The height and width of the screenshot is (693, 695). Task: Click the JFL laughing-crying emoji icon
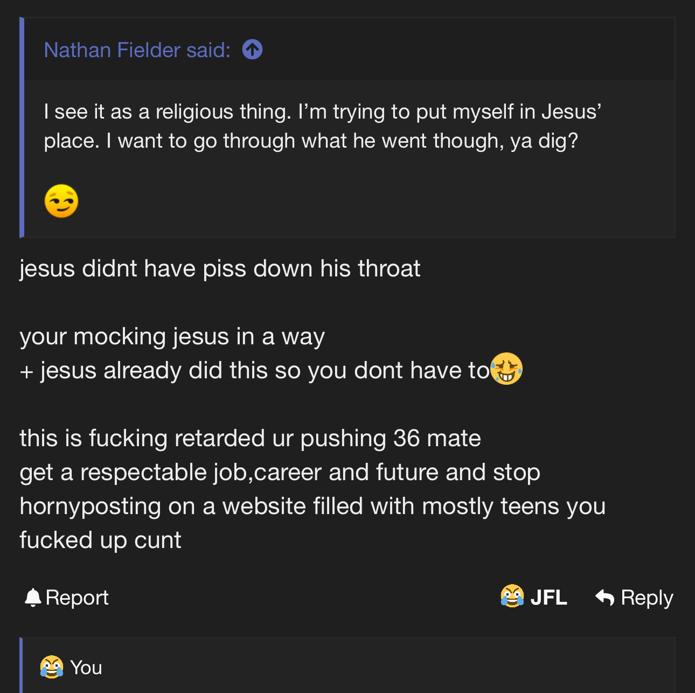point(512,597)
